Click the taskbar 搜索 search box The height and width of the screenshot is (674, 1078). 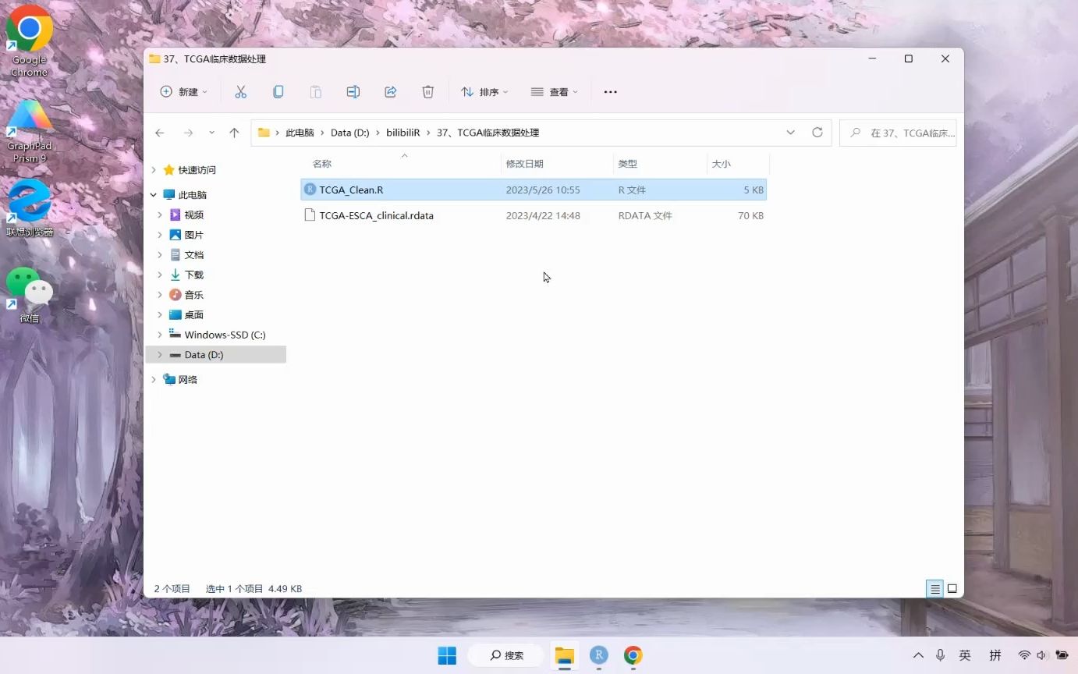tap(505, 655)
